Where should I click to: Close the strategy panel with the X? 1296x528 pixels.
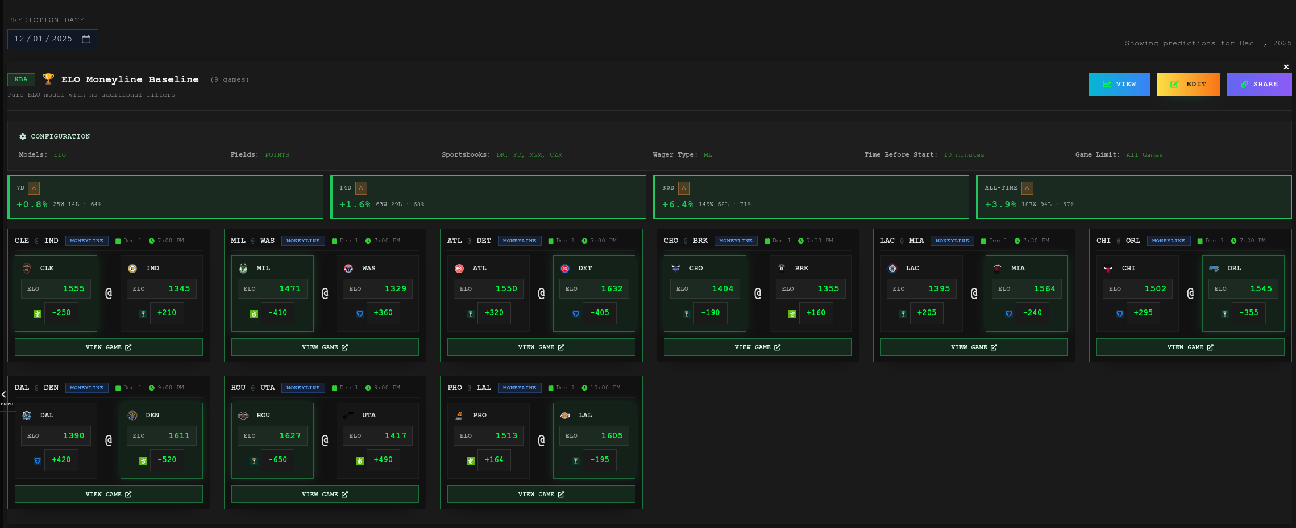[1286, 67]
